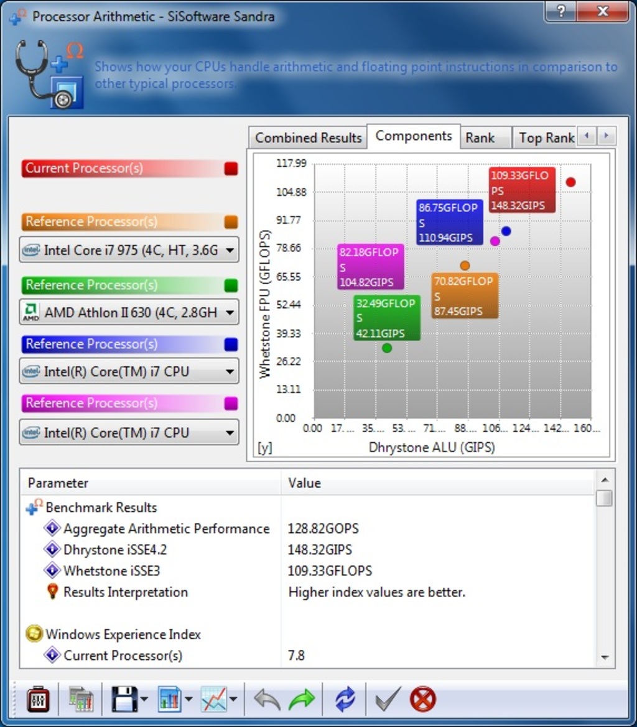Click the grey back arrow icon
The image size is (637, 727).
(267, 699)
